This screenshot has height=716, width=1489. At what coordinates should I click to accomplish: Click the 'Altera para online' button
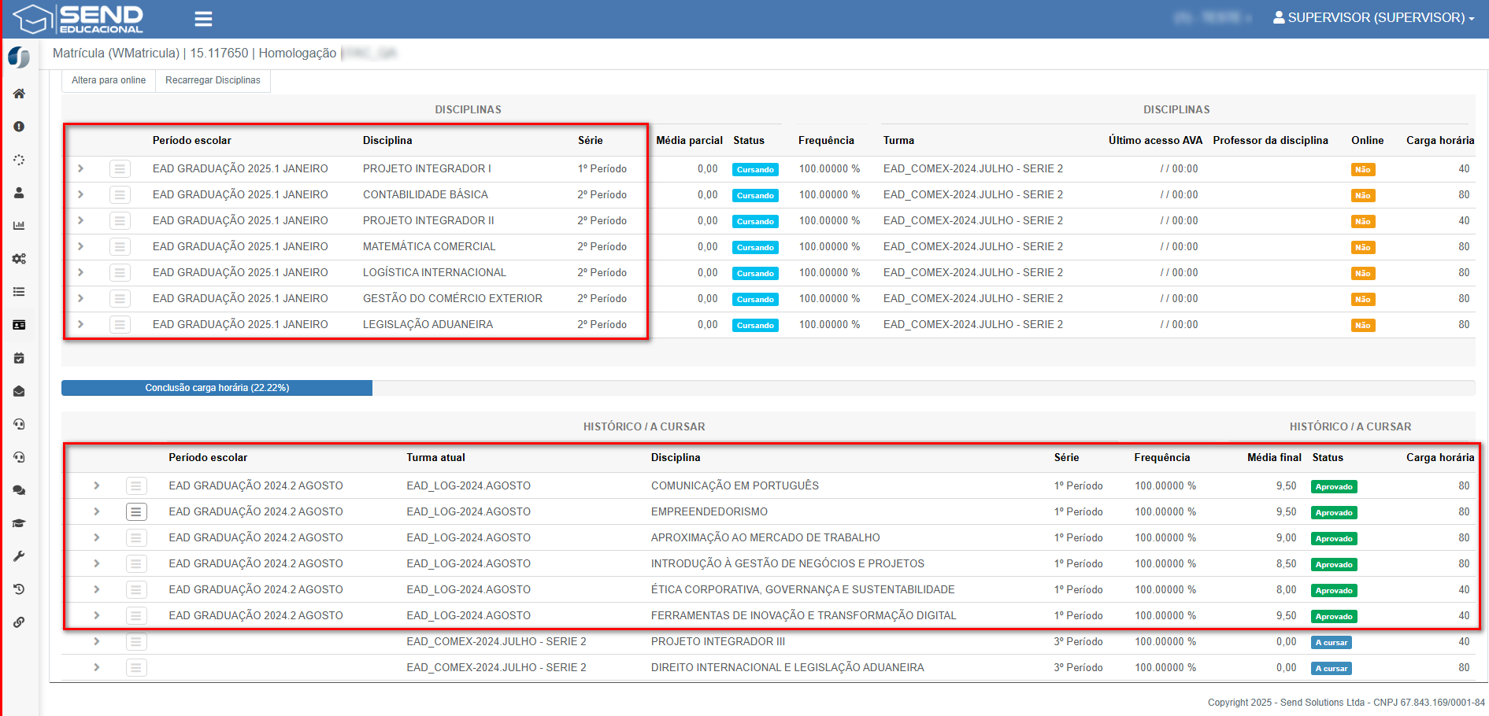coord(109,80)
